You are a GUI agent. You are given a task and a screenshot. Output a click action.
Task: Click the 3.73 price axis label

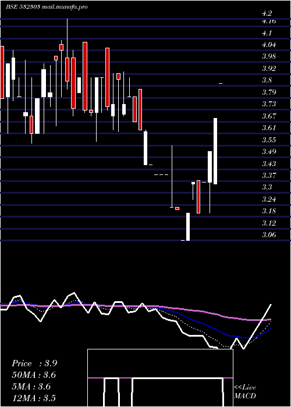269,104
